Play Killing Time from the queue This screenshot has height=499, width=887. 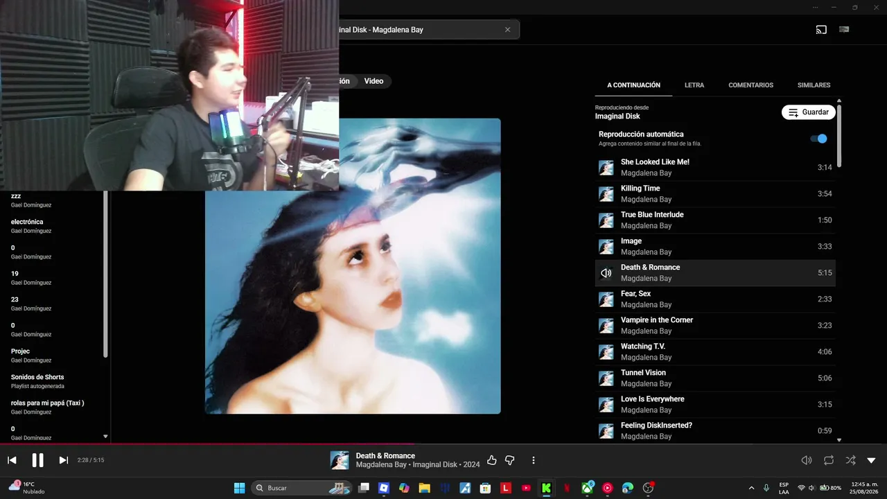tap(715, 194)
